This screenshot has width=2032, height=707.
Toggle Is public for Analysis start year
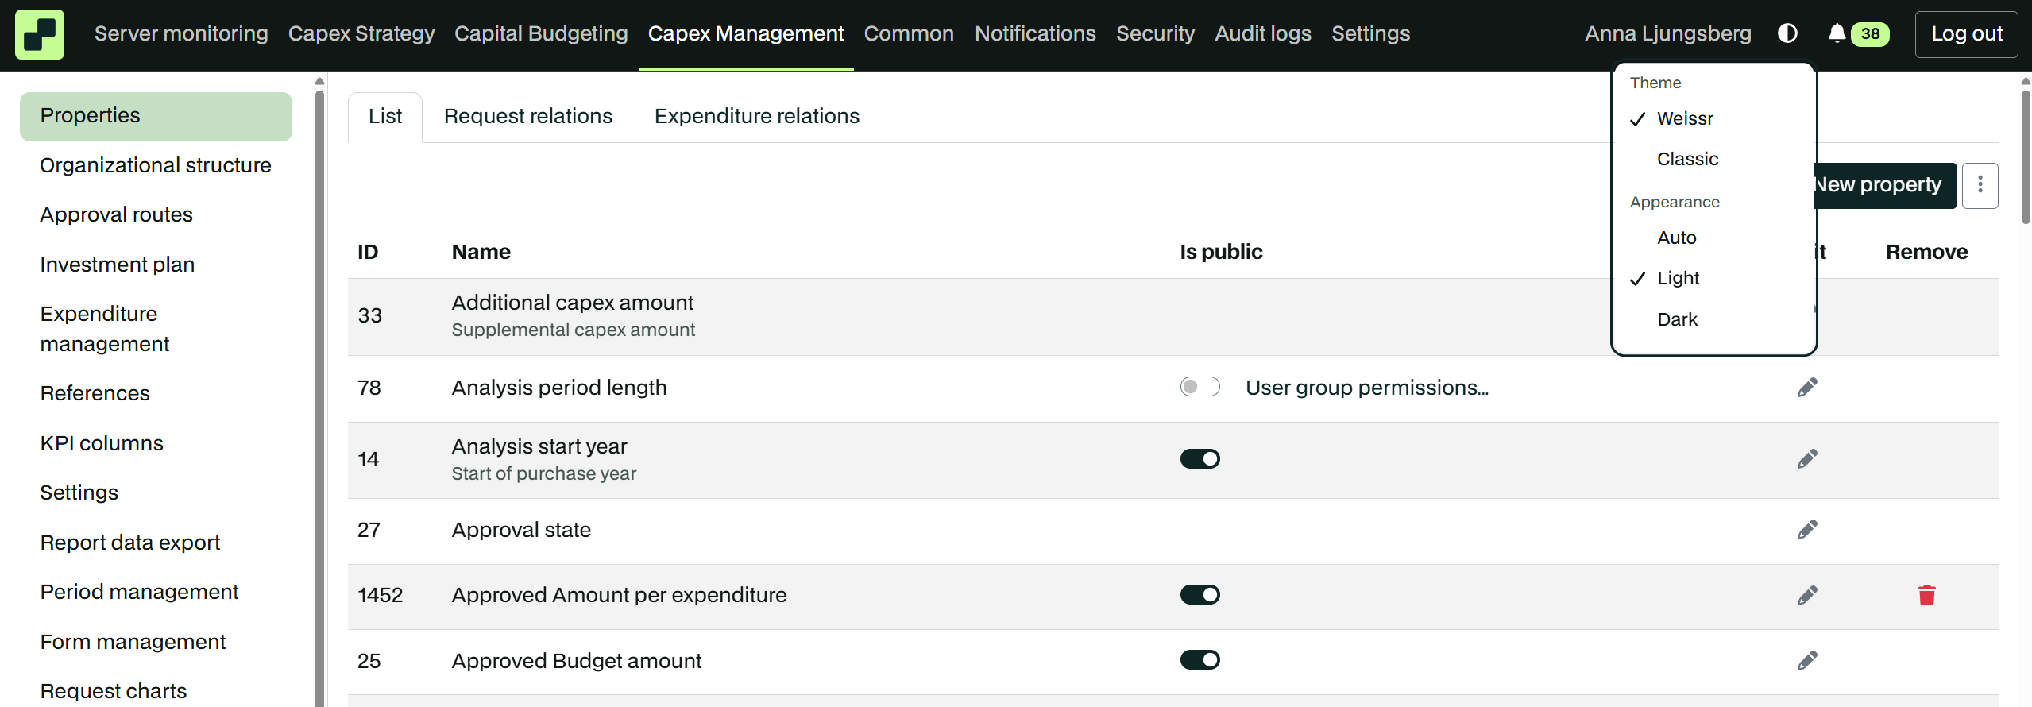(x=1199, y=459)
